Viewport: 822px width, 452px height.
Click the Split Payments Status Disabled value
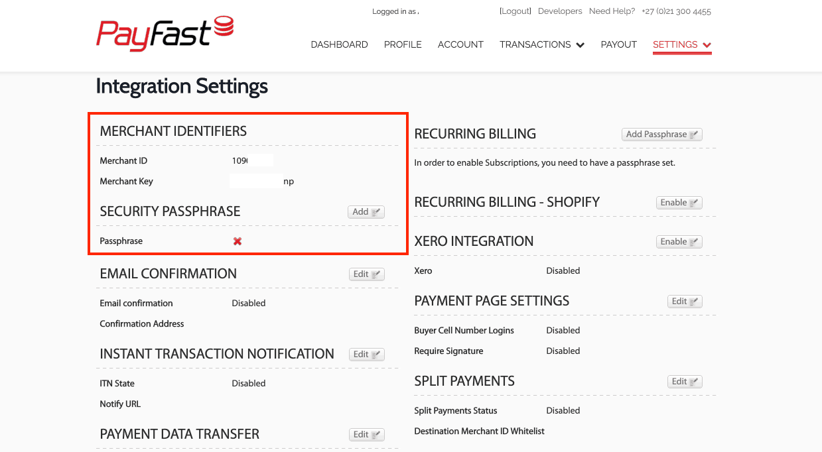click(x=563, y=410)
